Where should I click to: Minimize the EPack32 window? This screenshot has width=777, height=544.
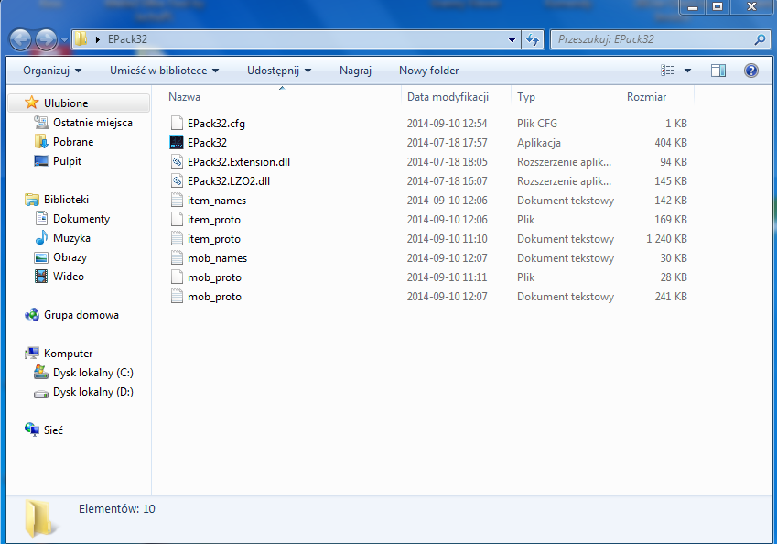pyautogui.click(x=693, y=7)
